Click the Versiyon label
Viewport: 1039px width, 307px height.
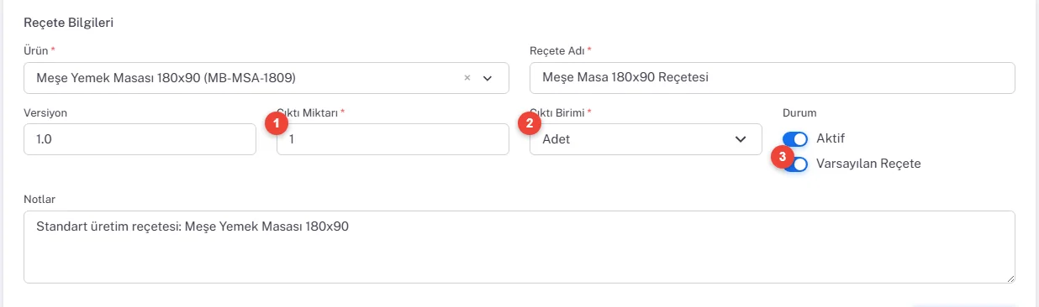pos(45,112)
